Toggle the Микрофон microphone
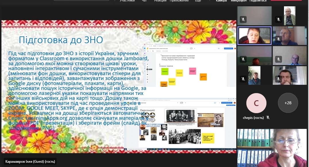Viewport: 309px width, 167px height. [x=238, y=1]
